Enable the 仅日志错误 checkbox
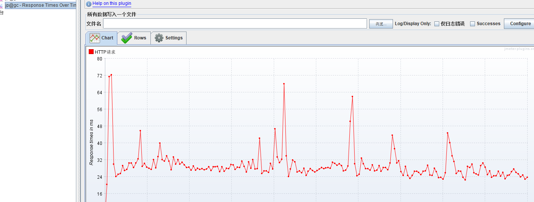Screen dimensions: 534x202 pos(437,24)
